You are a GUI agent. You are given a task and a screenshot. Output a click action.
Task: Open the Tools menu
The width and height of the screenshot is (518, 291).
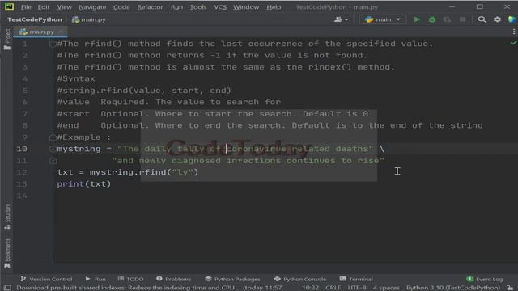(x=198, y=7)
